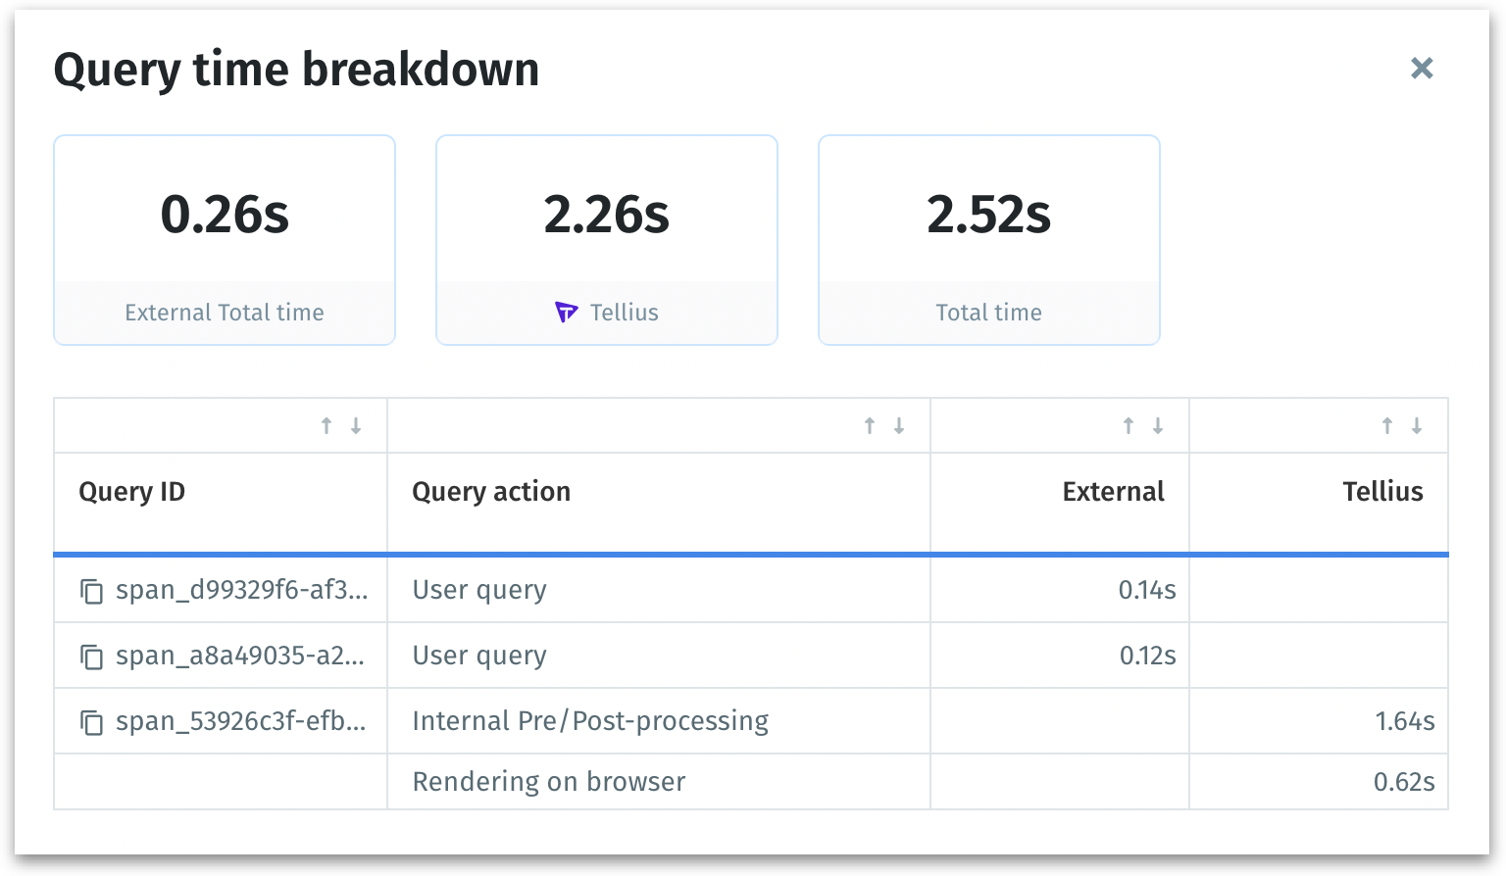Sort External column ascending

point(1129,425)
